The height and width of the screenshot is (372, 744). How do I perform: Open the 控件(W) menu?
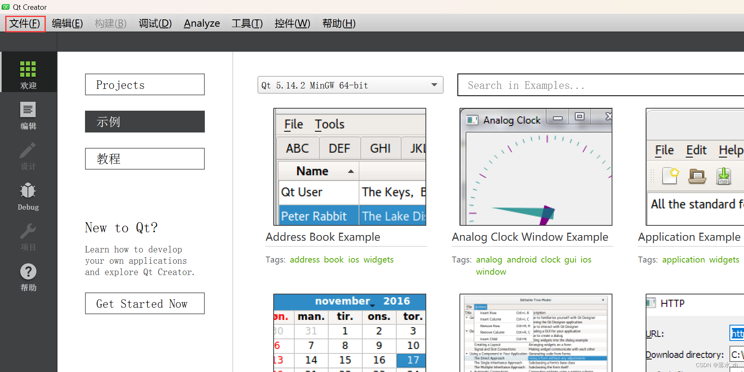coord(292,23)
